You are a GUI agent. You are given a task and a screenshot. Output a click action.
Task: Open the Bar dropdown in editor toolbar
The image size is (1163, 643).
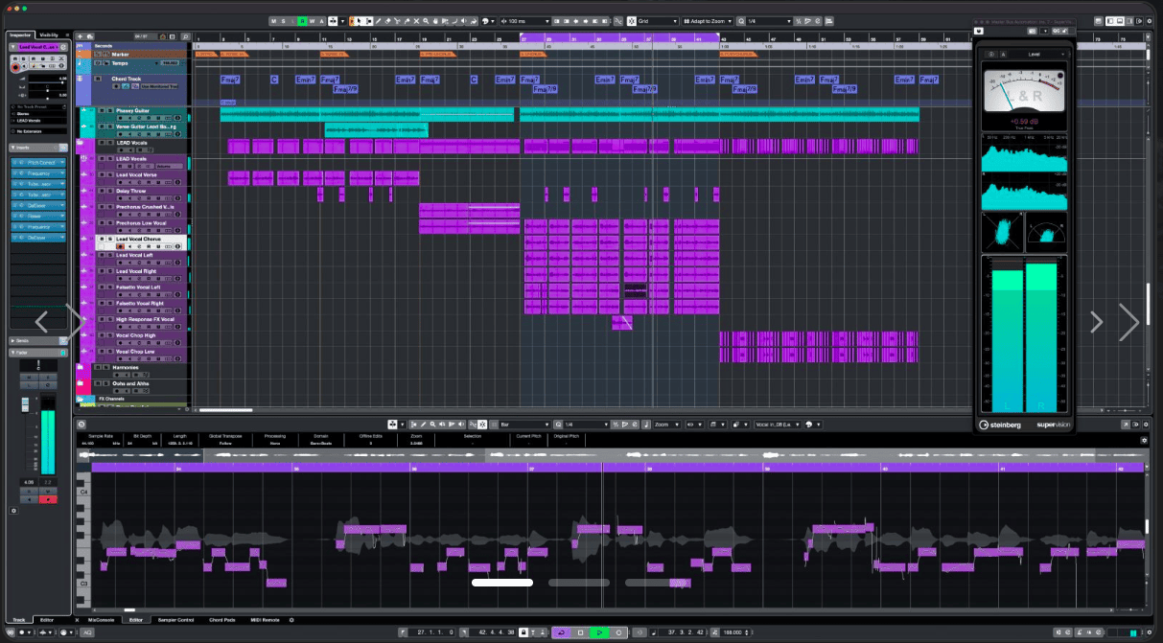(524, 425)
